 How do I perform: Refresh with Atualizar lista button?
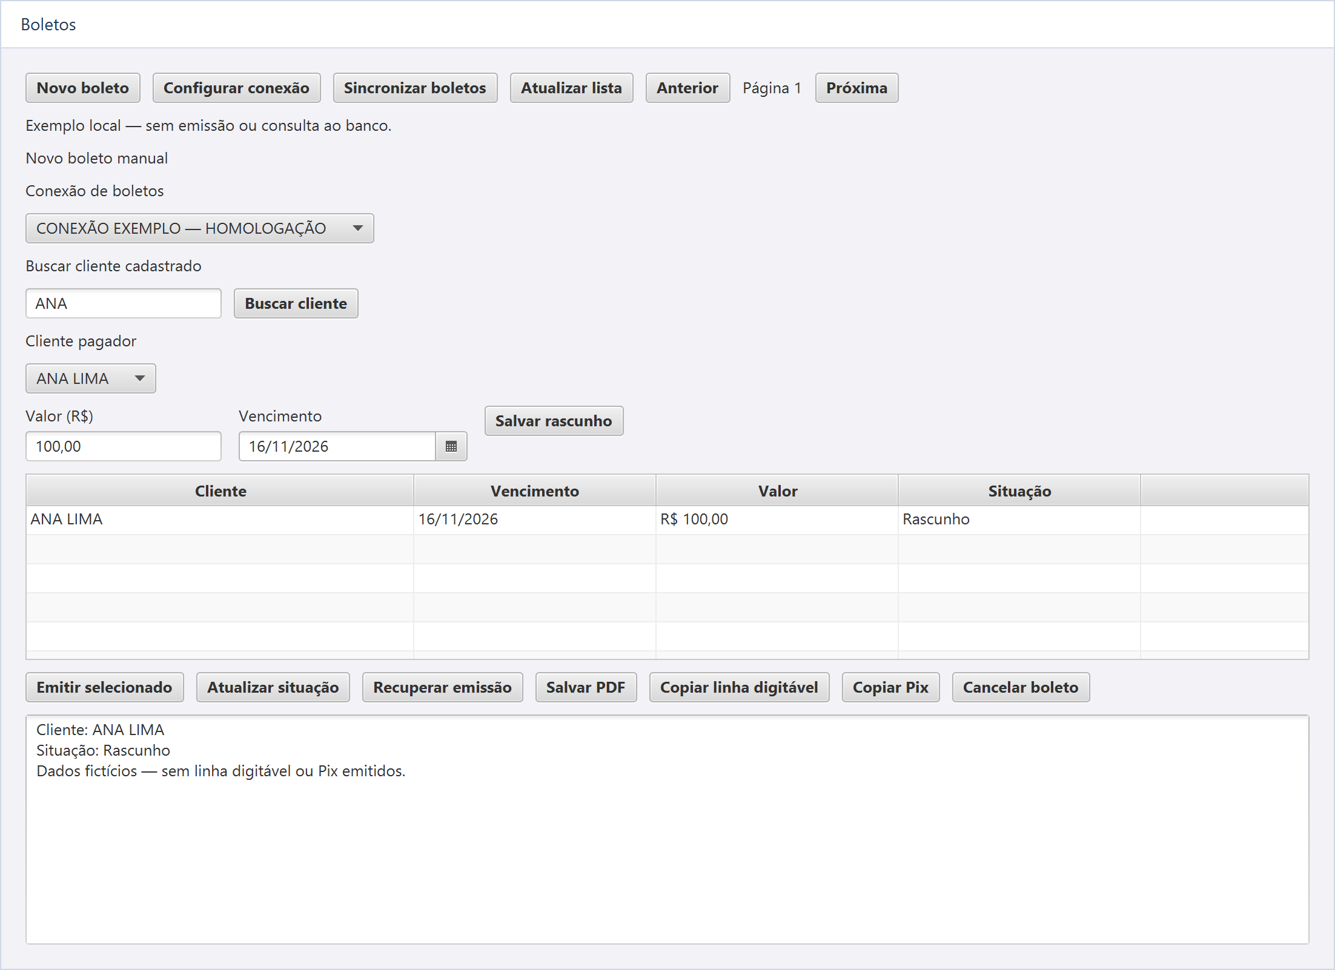click(571, 88)
